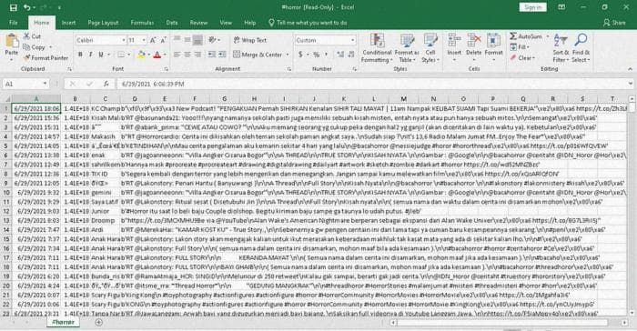637x331 pixels.
Task: Click the Save icon in the title bar
Action: (x=13, y=7)
